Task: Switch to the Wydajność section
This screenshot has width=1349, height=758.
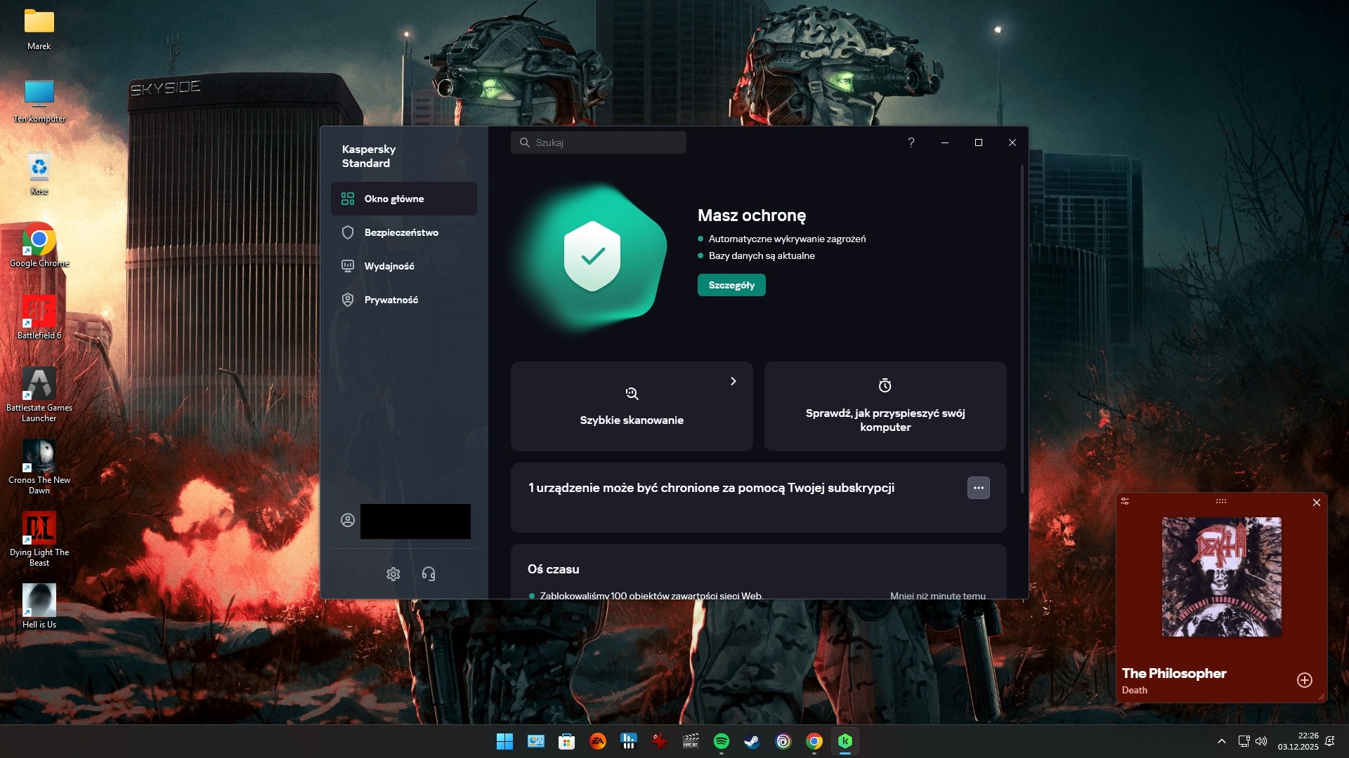Action: [x=389, y=266]
